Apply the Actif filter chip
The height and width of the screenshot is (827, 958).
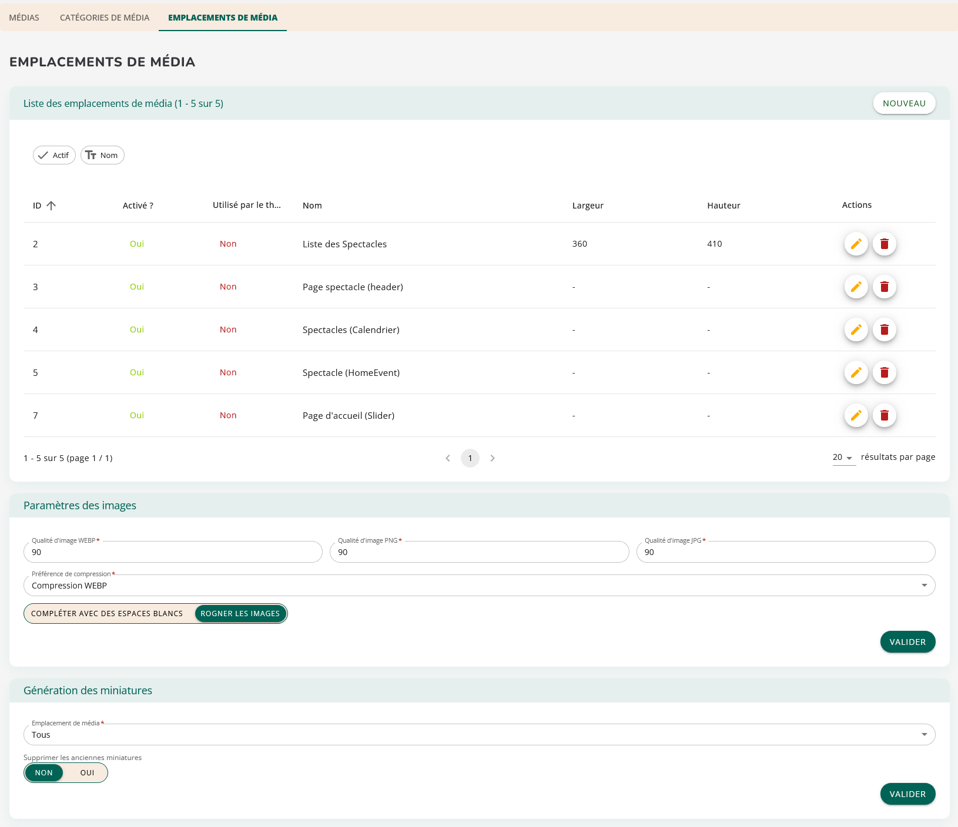coord(54,155)
